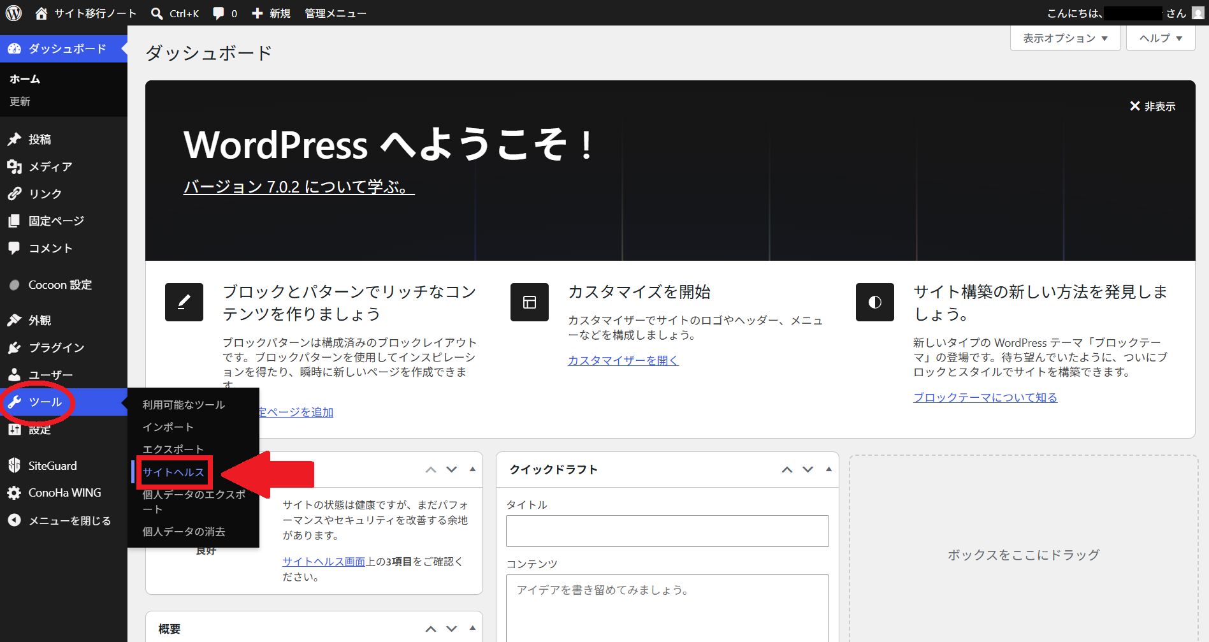The width and height of the screenshot is (1209, 642).
Task: Click the ボックスをここにドラッグ drop zone
Action: [1024, 549]
